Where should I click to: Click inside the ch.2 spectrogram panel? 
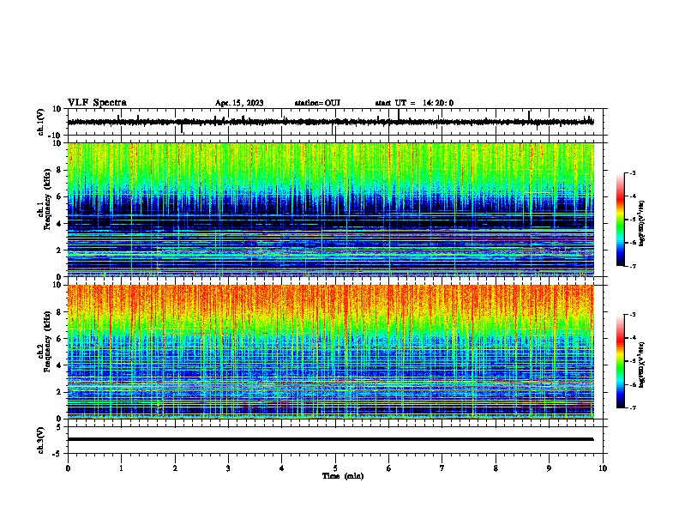click(x=331, y=352)
